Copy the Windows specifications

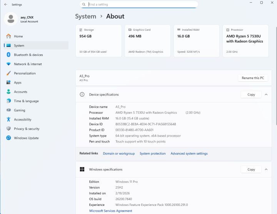251,169
